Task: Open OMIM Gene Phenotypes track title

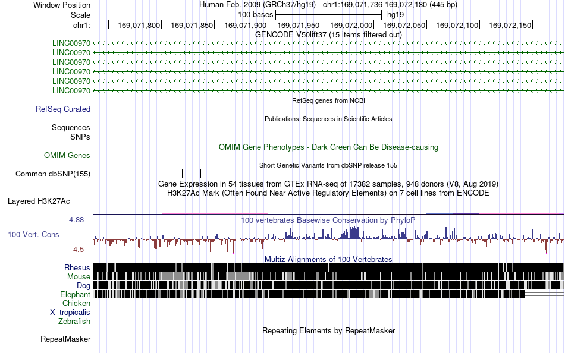Action: coord(328,147)
